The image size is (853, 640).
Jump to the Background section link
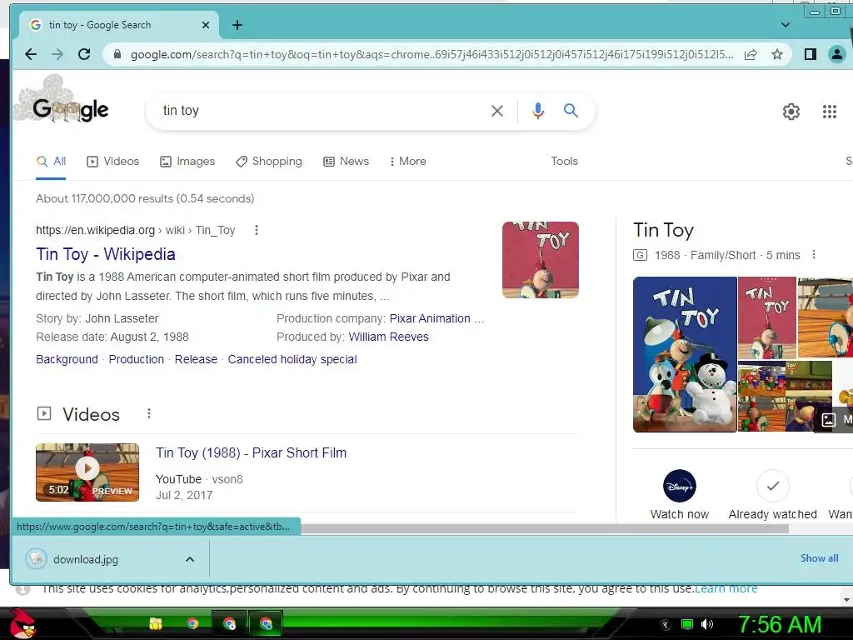[x=67, y=359]
